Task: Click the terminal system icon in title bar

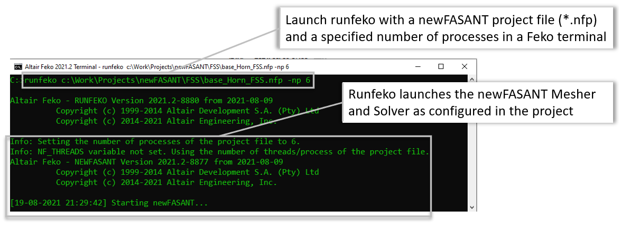Action: [17, 67]
